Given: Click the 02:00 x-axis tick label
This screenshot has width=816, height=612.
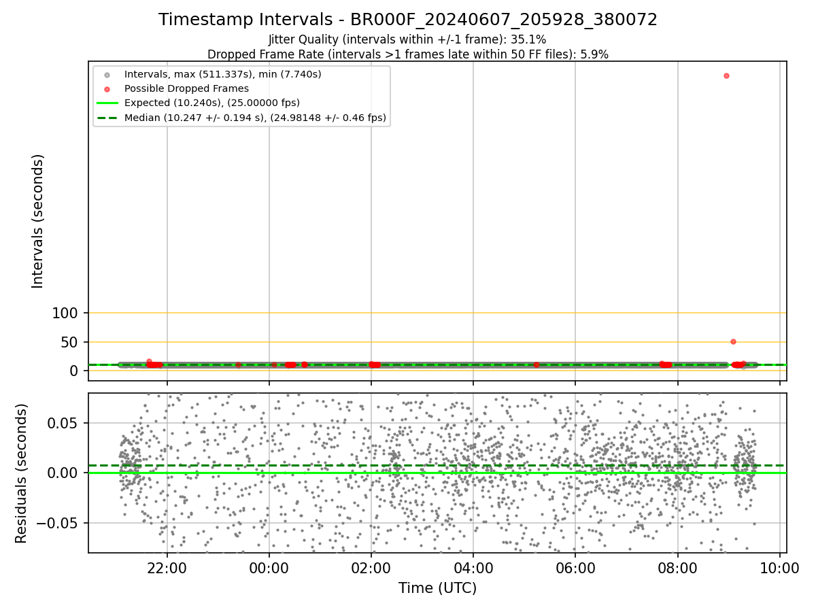Looking at the screenshot, I should (x=371, y=568).
